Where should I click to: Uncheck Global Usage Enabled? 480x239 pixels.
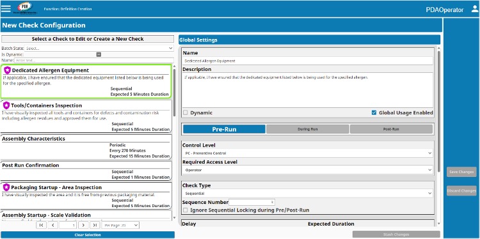(x=374, y=112)
